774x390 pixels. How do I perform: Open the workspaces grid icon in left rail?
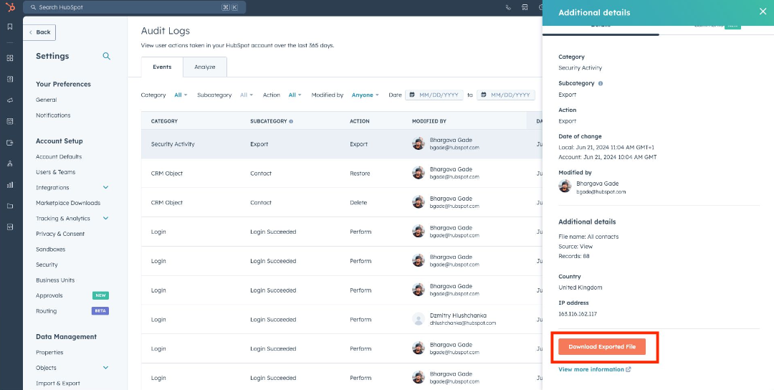10,58
